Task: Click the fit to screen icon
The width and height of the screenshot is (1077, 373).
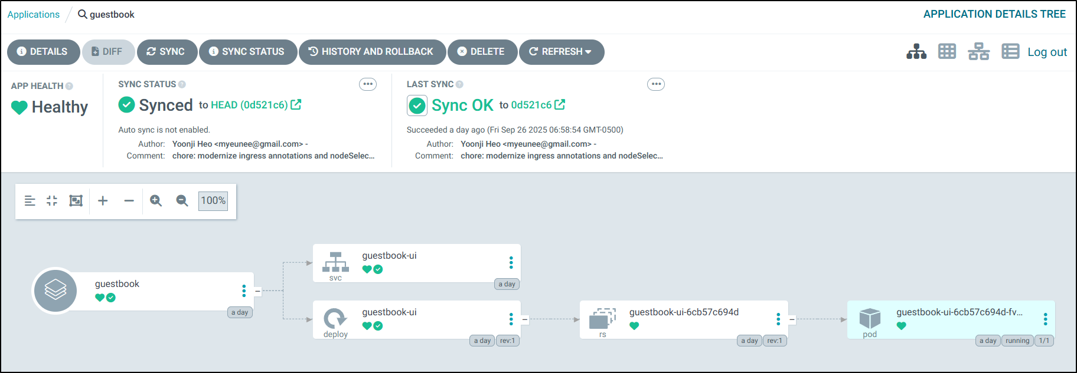Action: pyautogui.click(x=76, y=201)
